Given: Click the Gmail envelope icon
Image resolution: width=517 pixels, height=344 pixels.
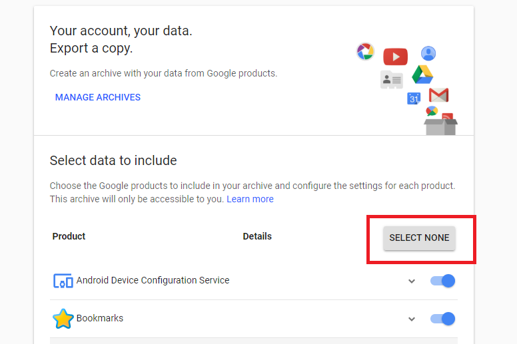Looking at the screenshot, I should point(438,94).
